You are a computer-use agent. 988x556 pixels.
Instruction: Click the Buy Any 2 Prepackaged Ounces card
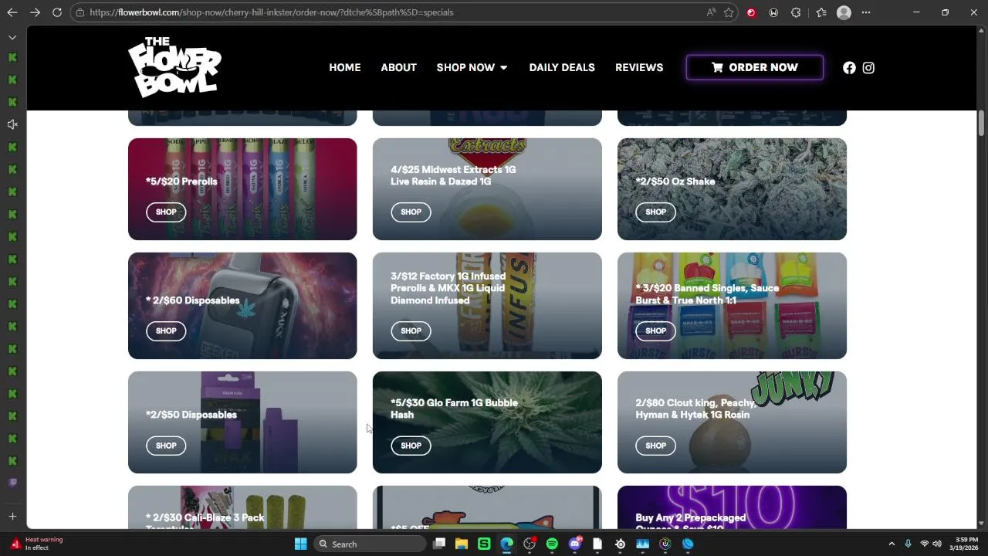pyautogui.click(x=732, y=507)
